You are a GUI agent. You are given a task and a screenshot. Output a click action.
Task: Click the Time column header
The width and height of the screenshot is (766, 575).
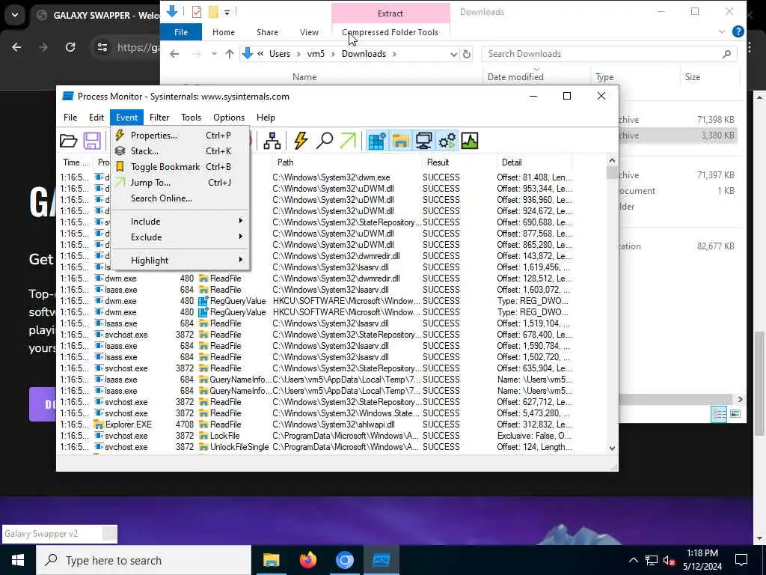(76, 162)
